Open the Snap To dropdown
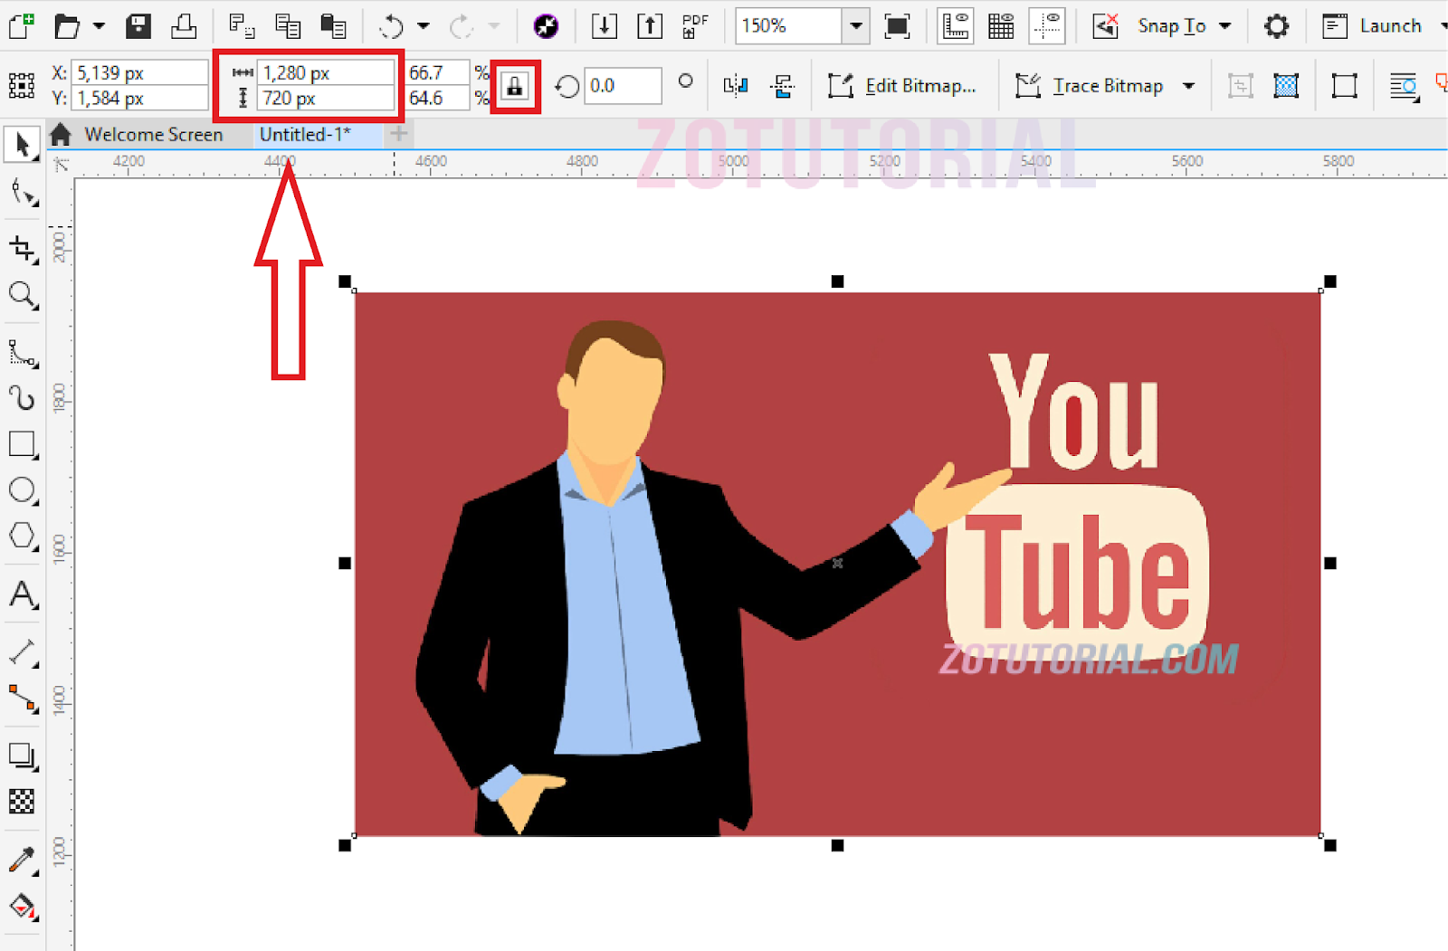 tap(1185, 26)
